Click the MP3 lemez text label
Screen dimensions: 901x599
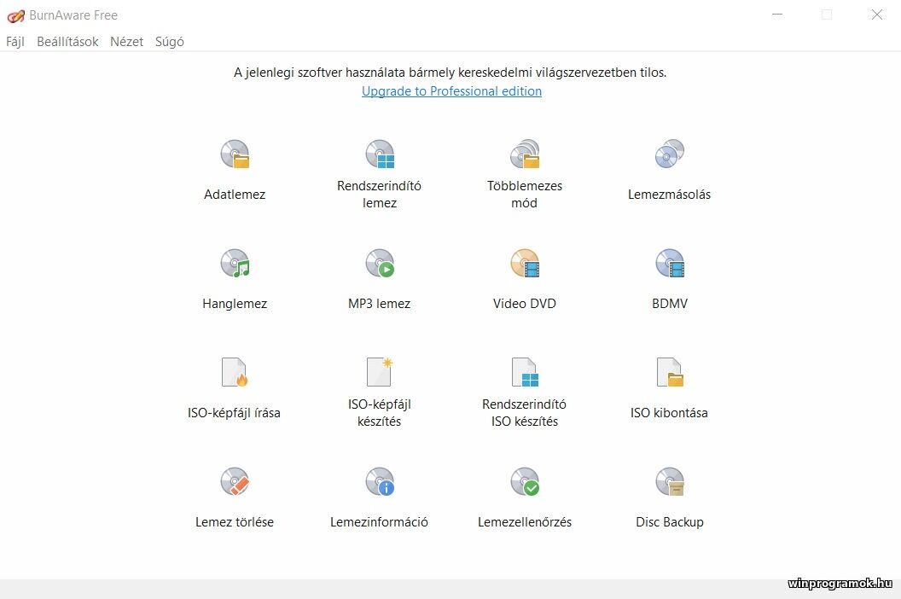(379, 304)
